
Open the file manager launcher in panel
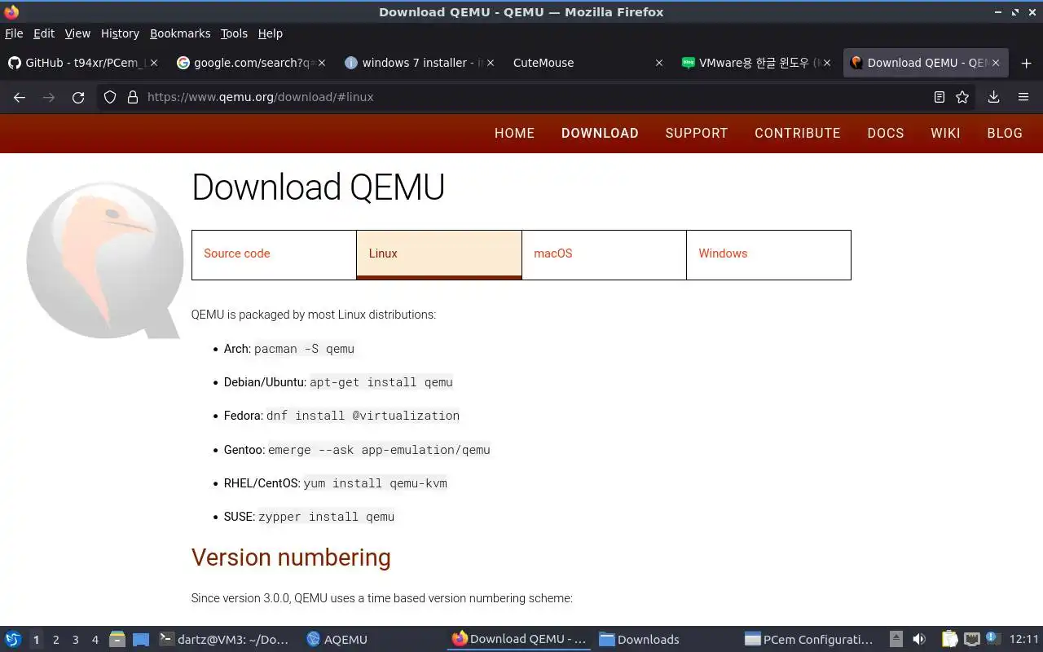(117, 639)
